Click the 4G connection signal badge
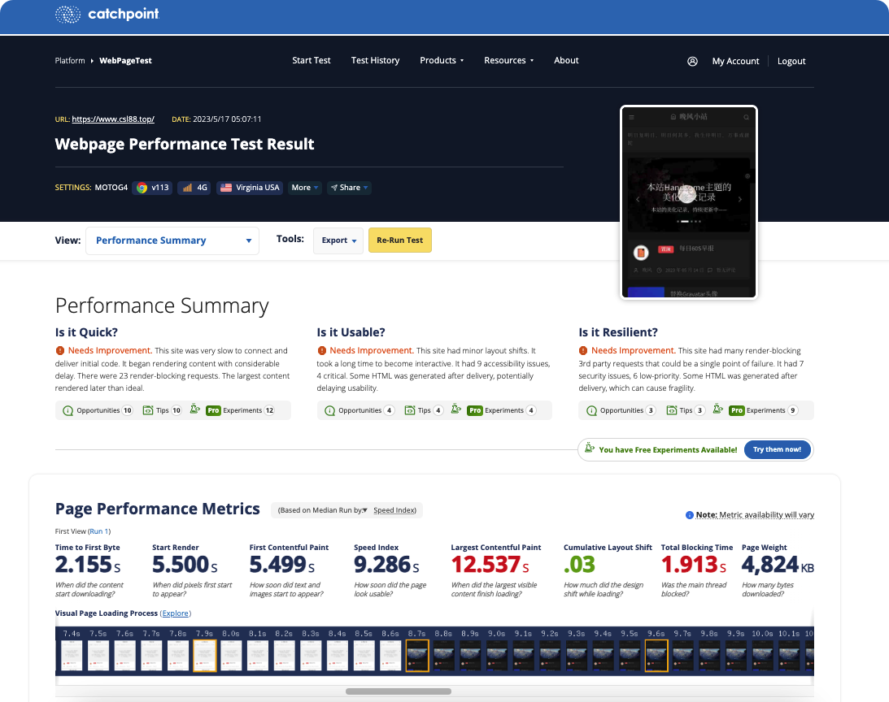The image size is (889, 702). (x=194, y=188)
